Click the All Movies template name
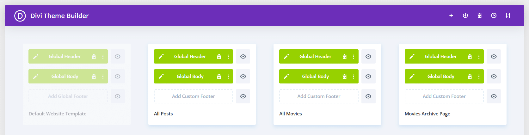 pyautogui.click(x=291, y=114)
